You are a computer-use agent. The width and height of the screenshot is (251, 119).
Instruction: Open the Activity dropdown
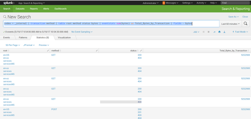tap(201, 3)
